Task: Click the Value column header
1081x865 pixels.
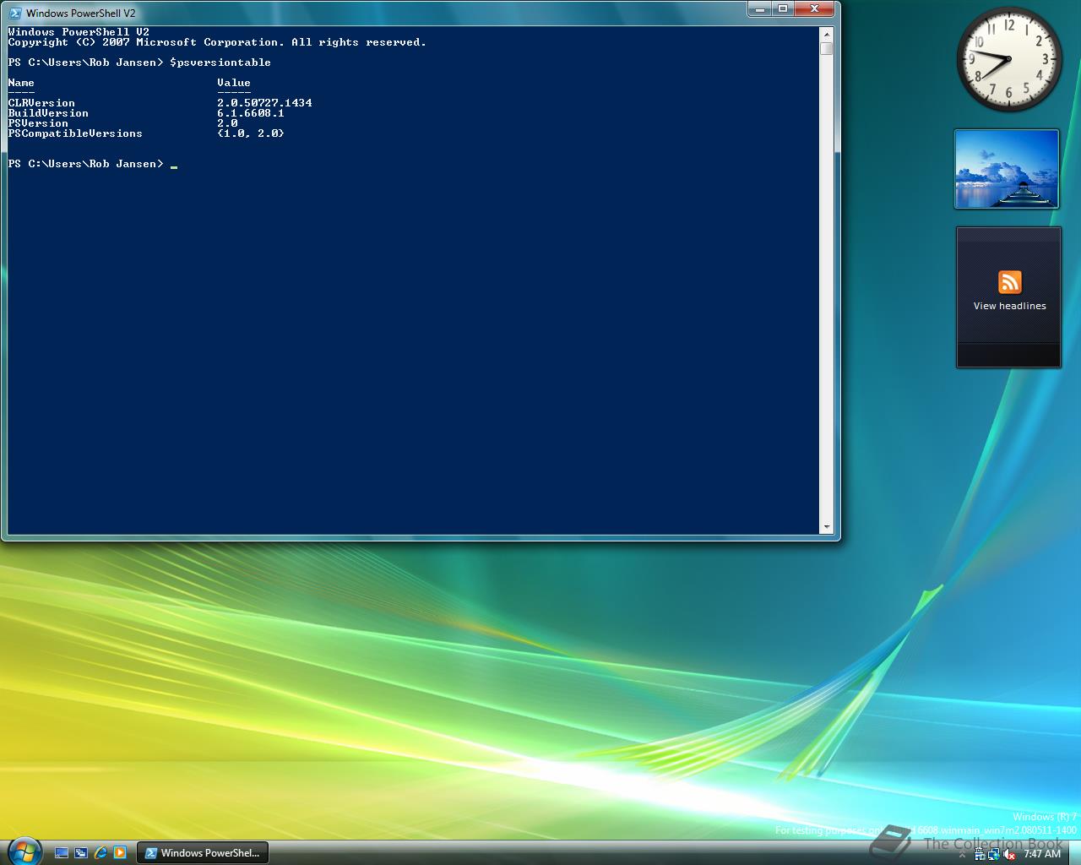Action: (x=234, y=83)
